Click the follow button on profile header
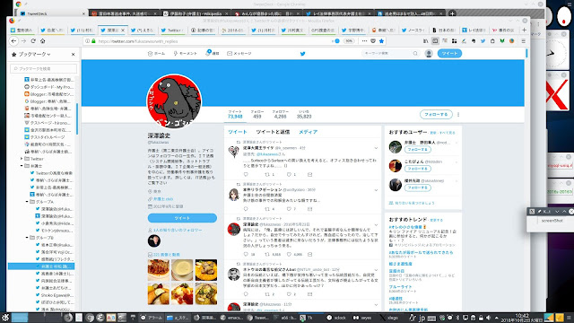This screenshot has height=323, width=574. (436, 114)
